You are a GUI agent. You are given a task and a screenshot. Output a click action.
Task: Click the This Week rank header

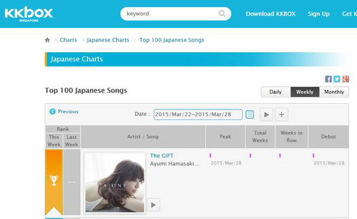point(54,141)
